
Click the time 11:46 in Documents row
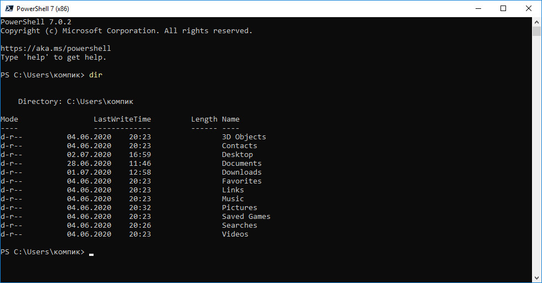140,163
